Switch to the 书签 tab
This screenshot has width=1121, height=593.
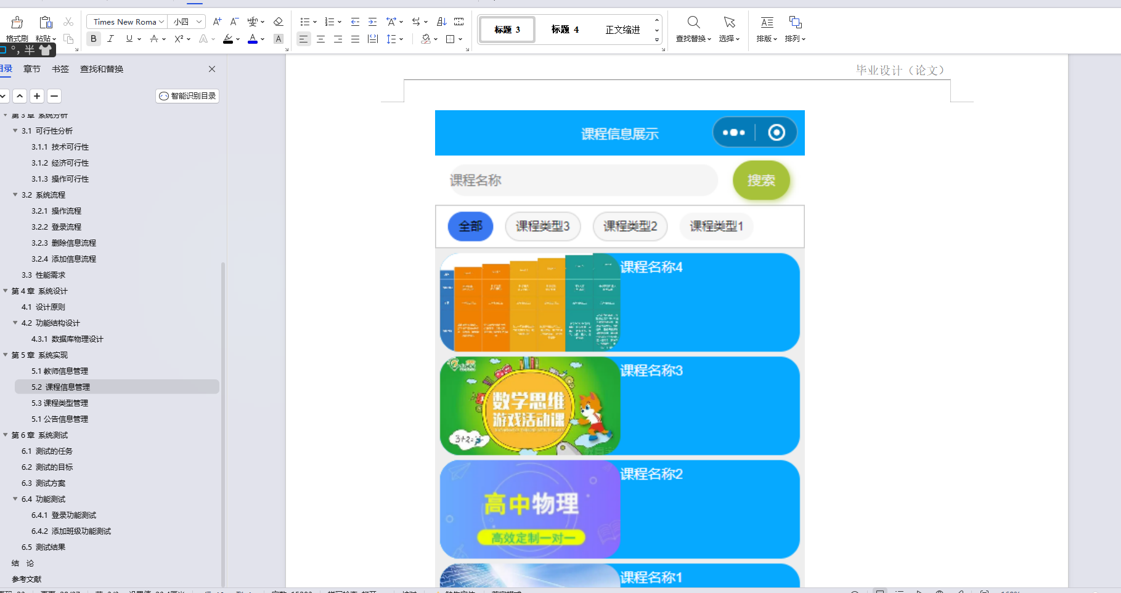click(x=60, y=69)
